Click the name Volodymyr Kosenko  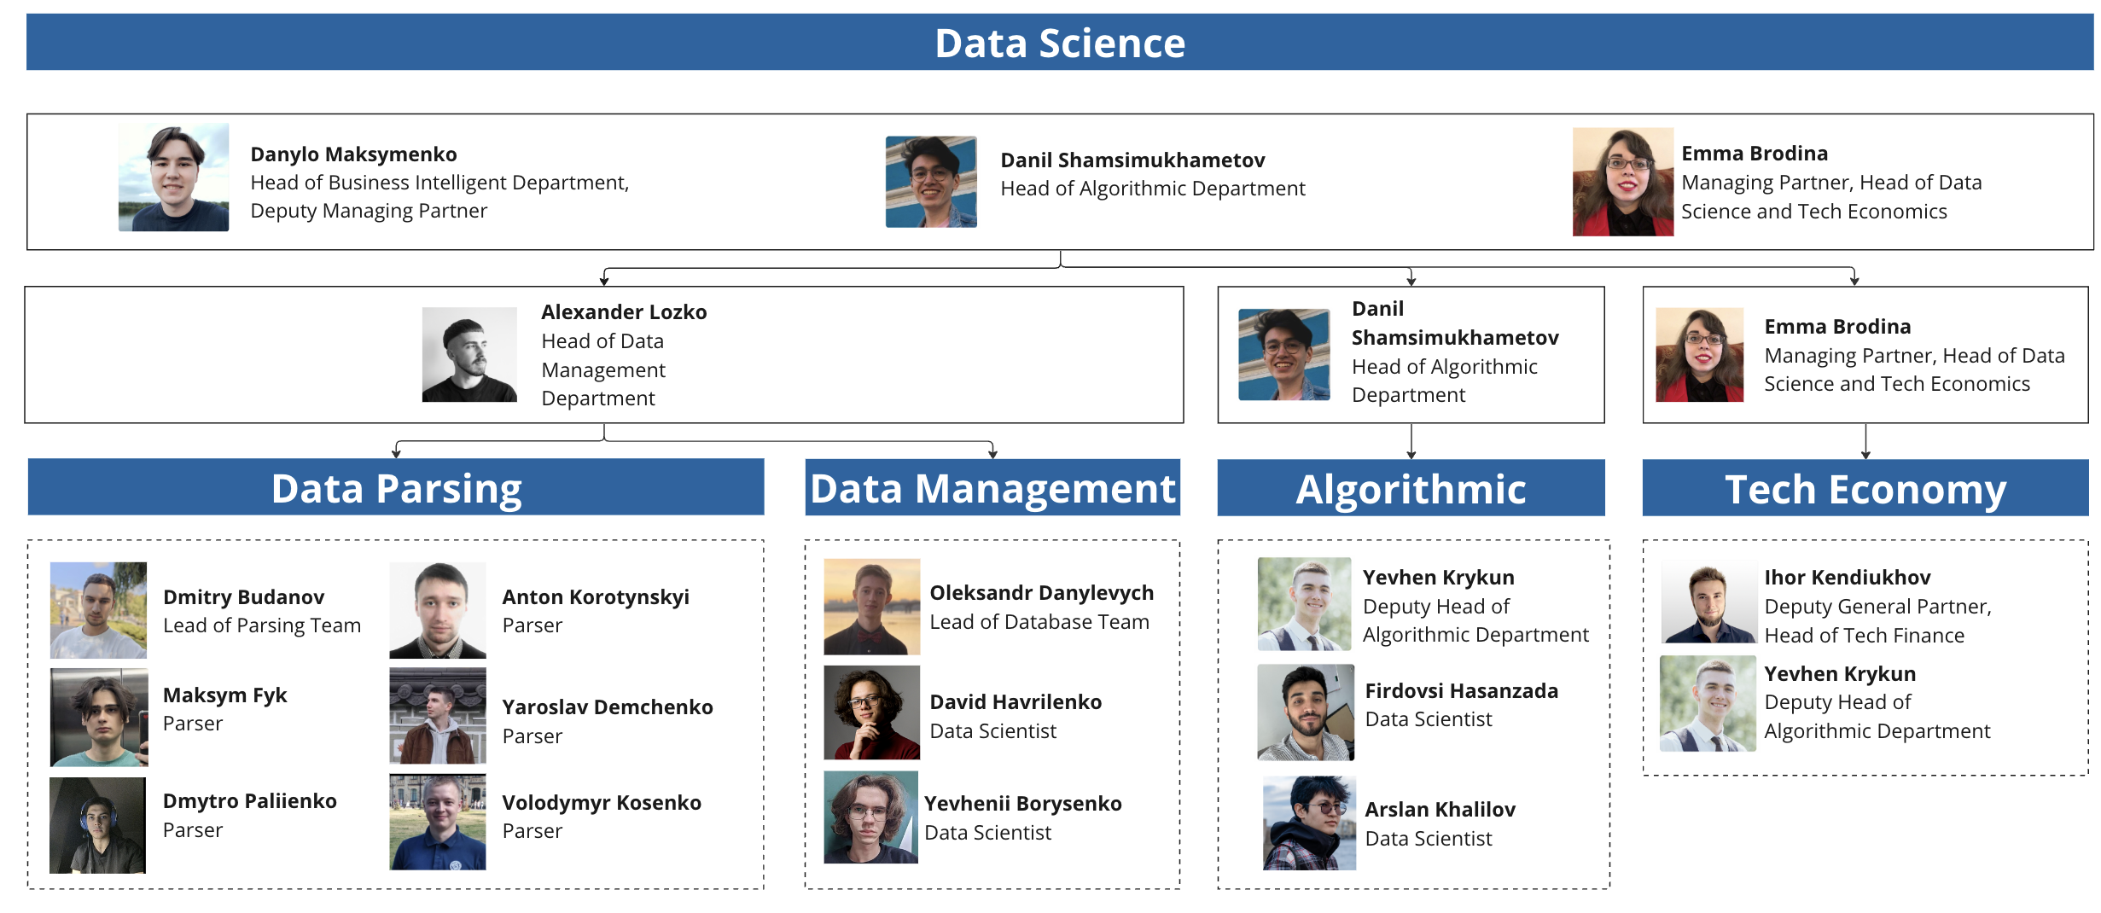[602, 803]
